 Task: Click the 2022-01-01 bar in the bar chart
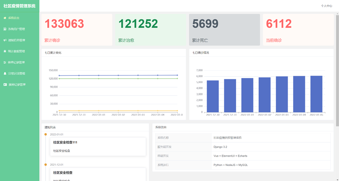click(247, 95)
